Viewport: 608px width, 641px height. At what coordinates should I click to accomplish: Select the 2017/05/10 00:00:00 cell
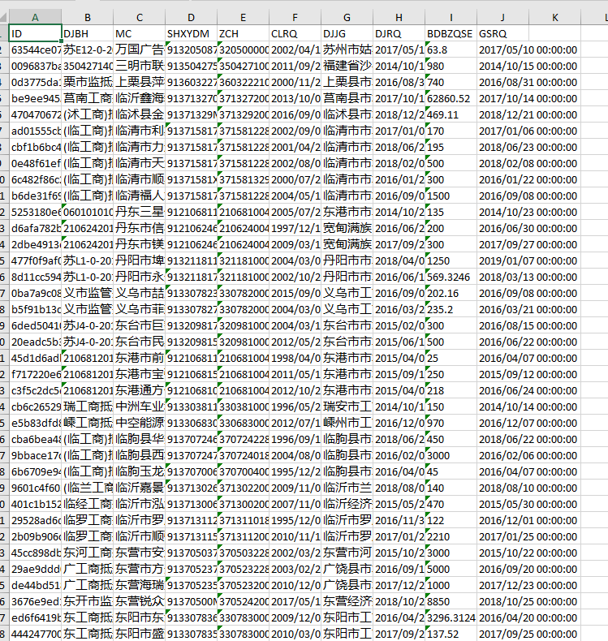click(528, 49)
